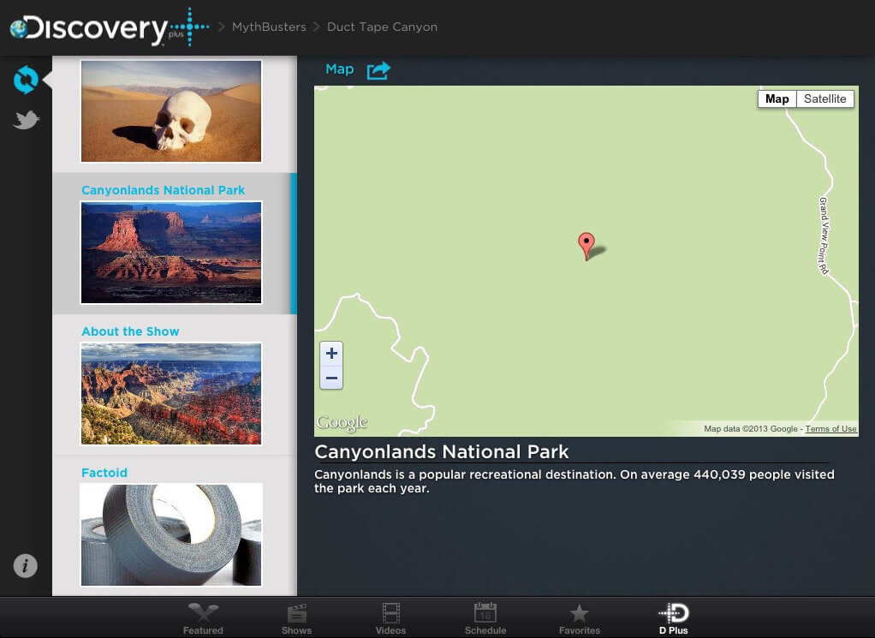
Task: Open the Twitter bird icon
Action: point(26,121)
